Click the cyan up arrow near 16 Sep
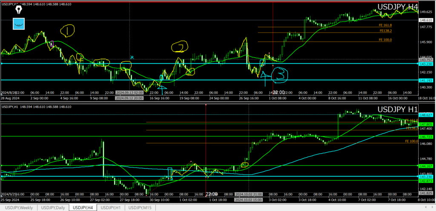 click(162, 88)
